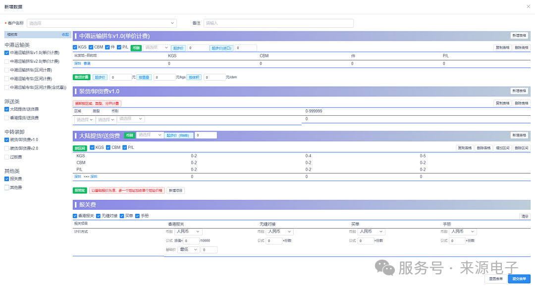535x289 pixels.
Task: Submit the form with 提交表单
Action: [x=519, y=279]
